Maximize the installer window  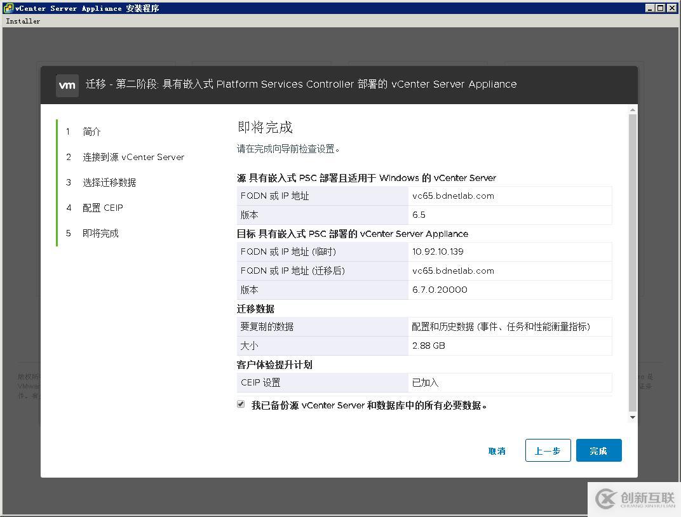[659, 8]
